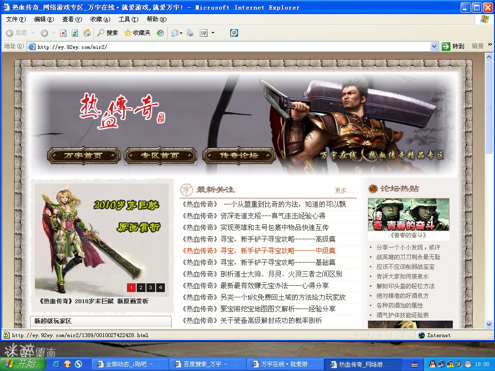The width and height of the screenshot is (495, 371).
Task: Open article 最新最有效赚元宝办法
Action: (x=255, y=285)
